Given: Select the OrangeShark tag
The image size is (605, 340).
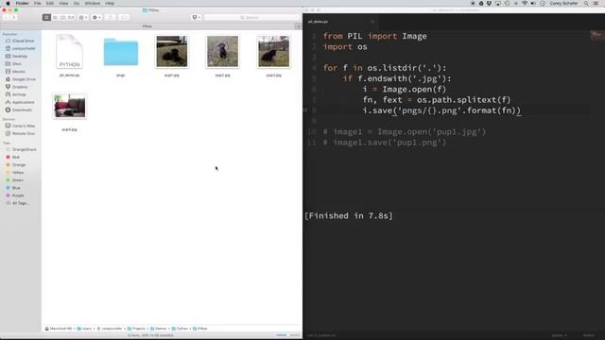Looking at the screenshot, I should [x=21, y=149].
